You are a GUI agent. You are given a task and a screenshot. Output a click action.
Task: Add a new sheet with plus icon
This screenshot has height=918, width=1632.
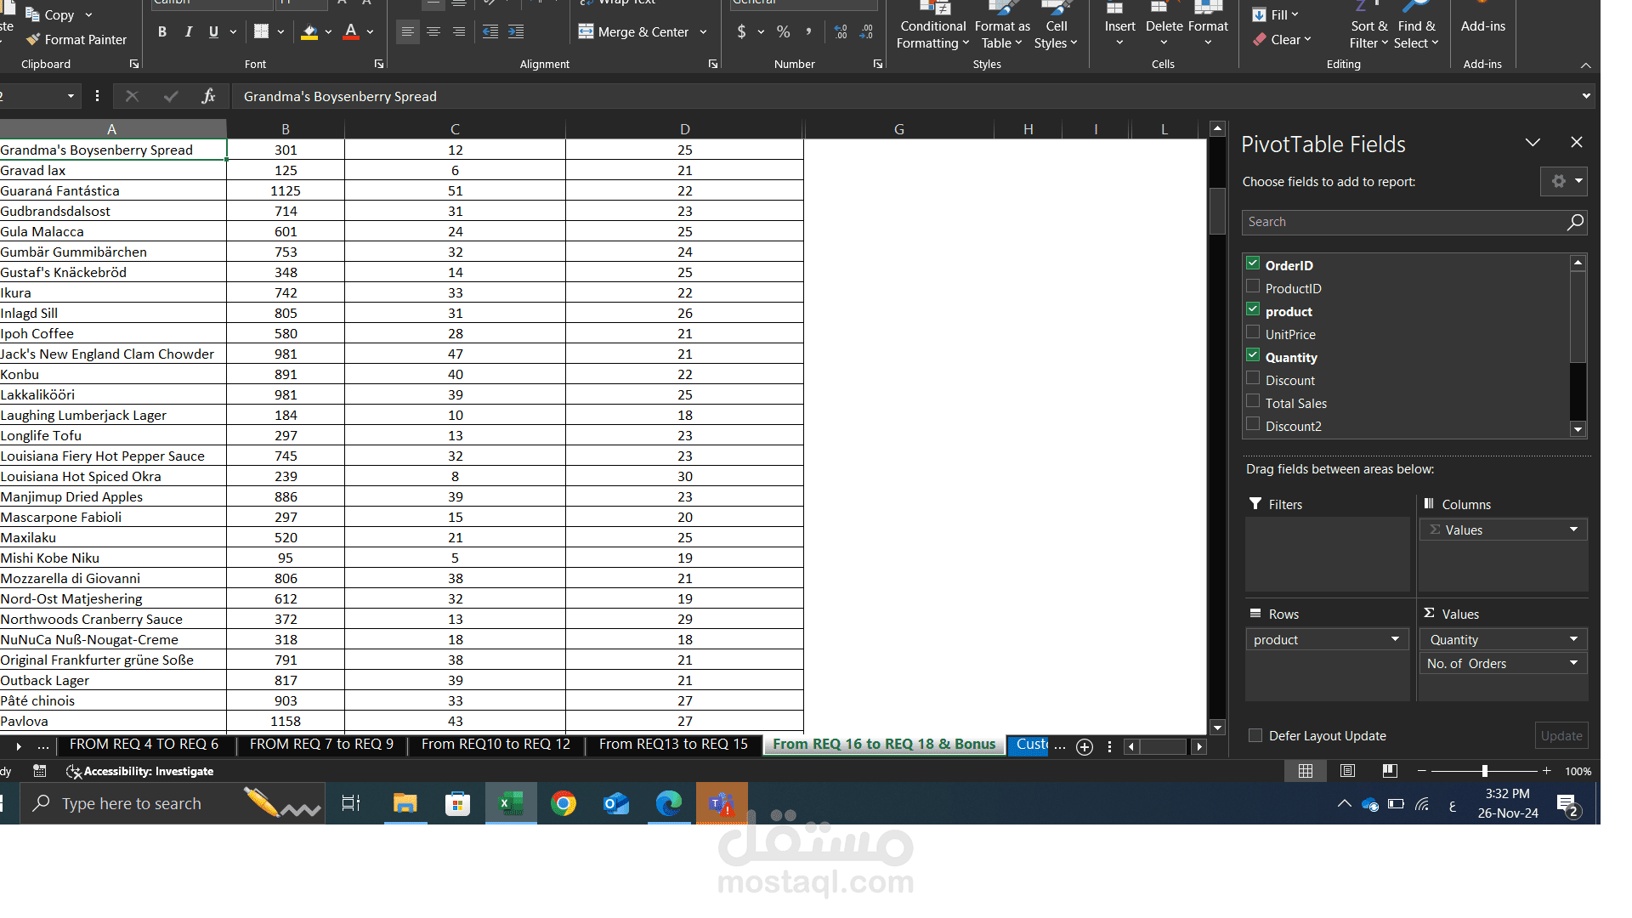tap(1085, 746)
